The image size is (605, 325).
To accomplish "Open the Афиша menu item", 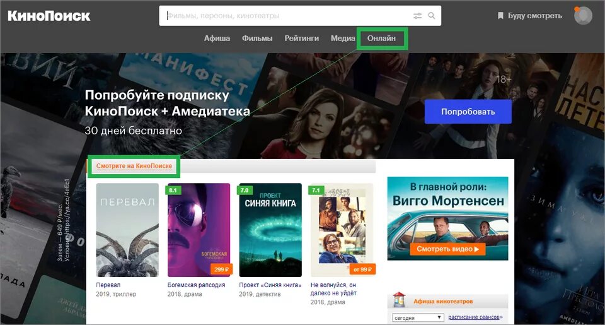I will coord(217,38).
